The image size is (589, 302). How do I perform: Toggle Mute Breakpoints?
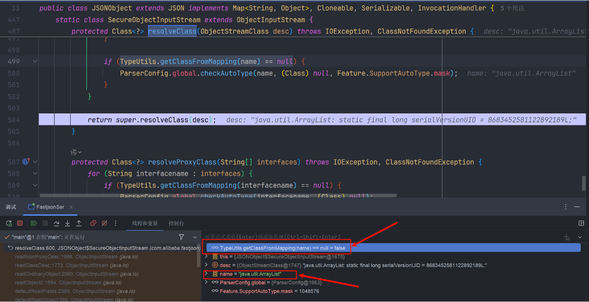point(104,223)
